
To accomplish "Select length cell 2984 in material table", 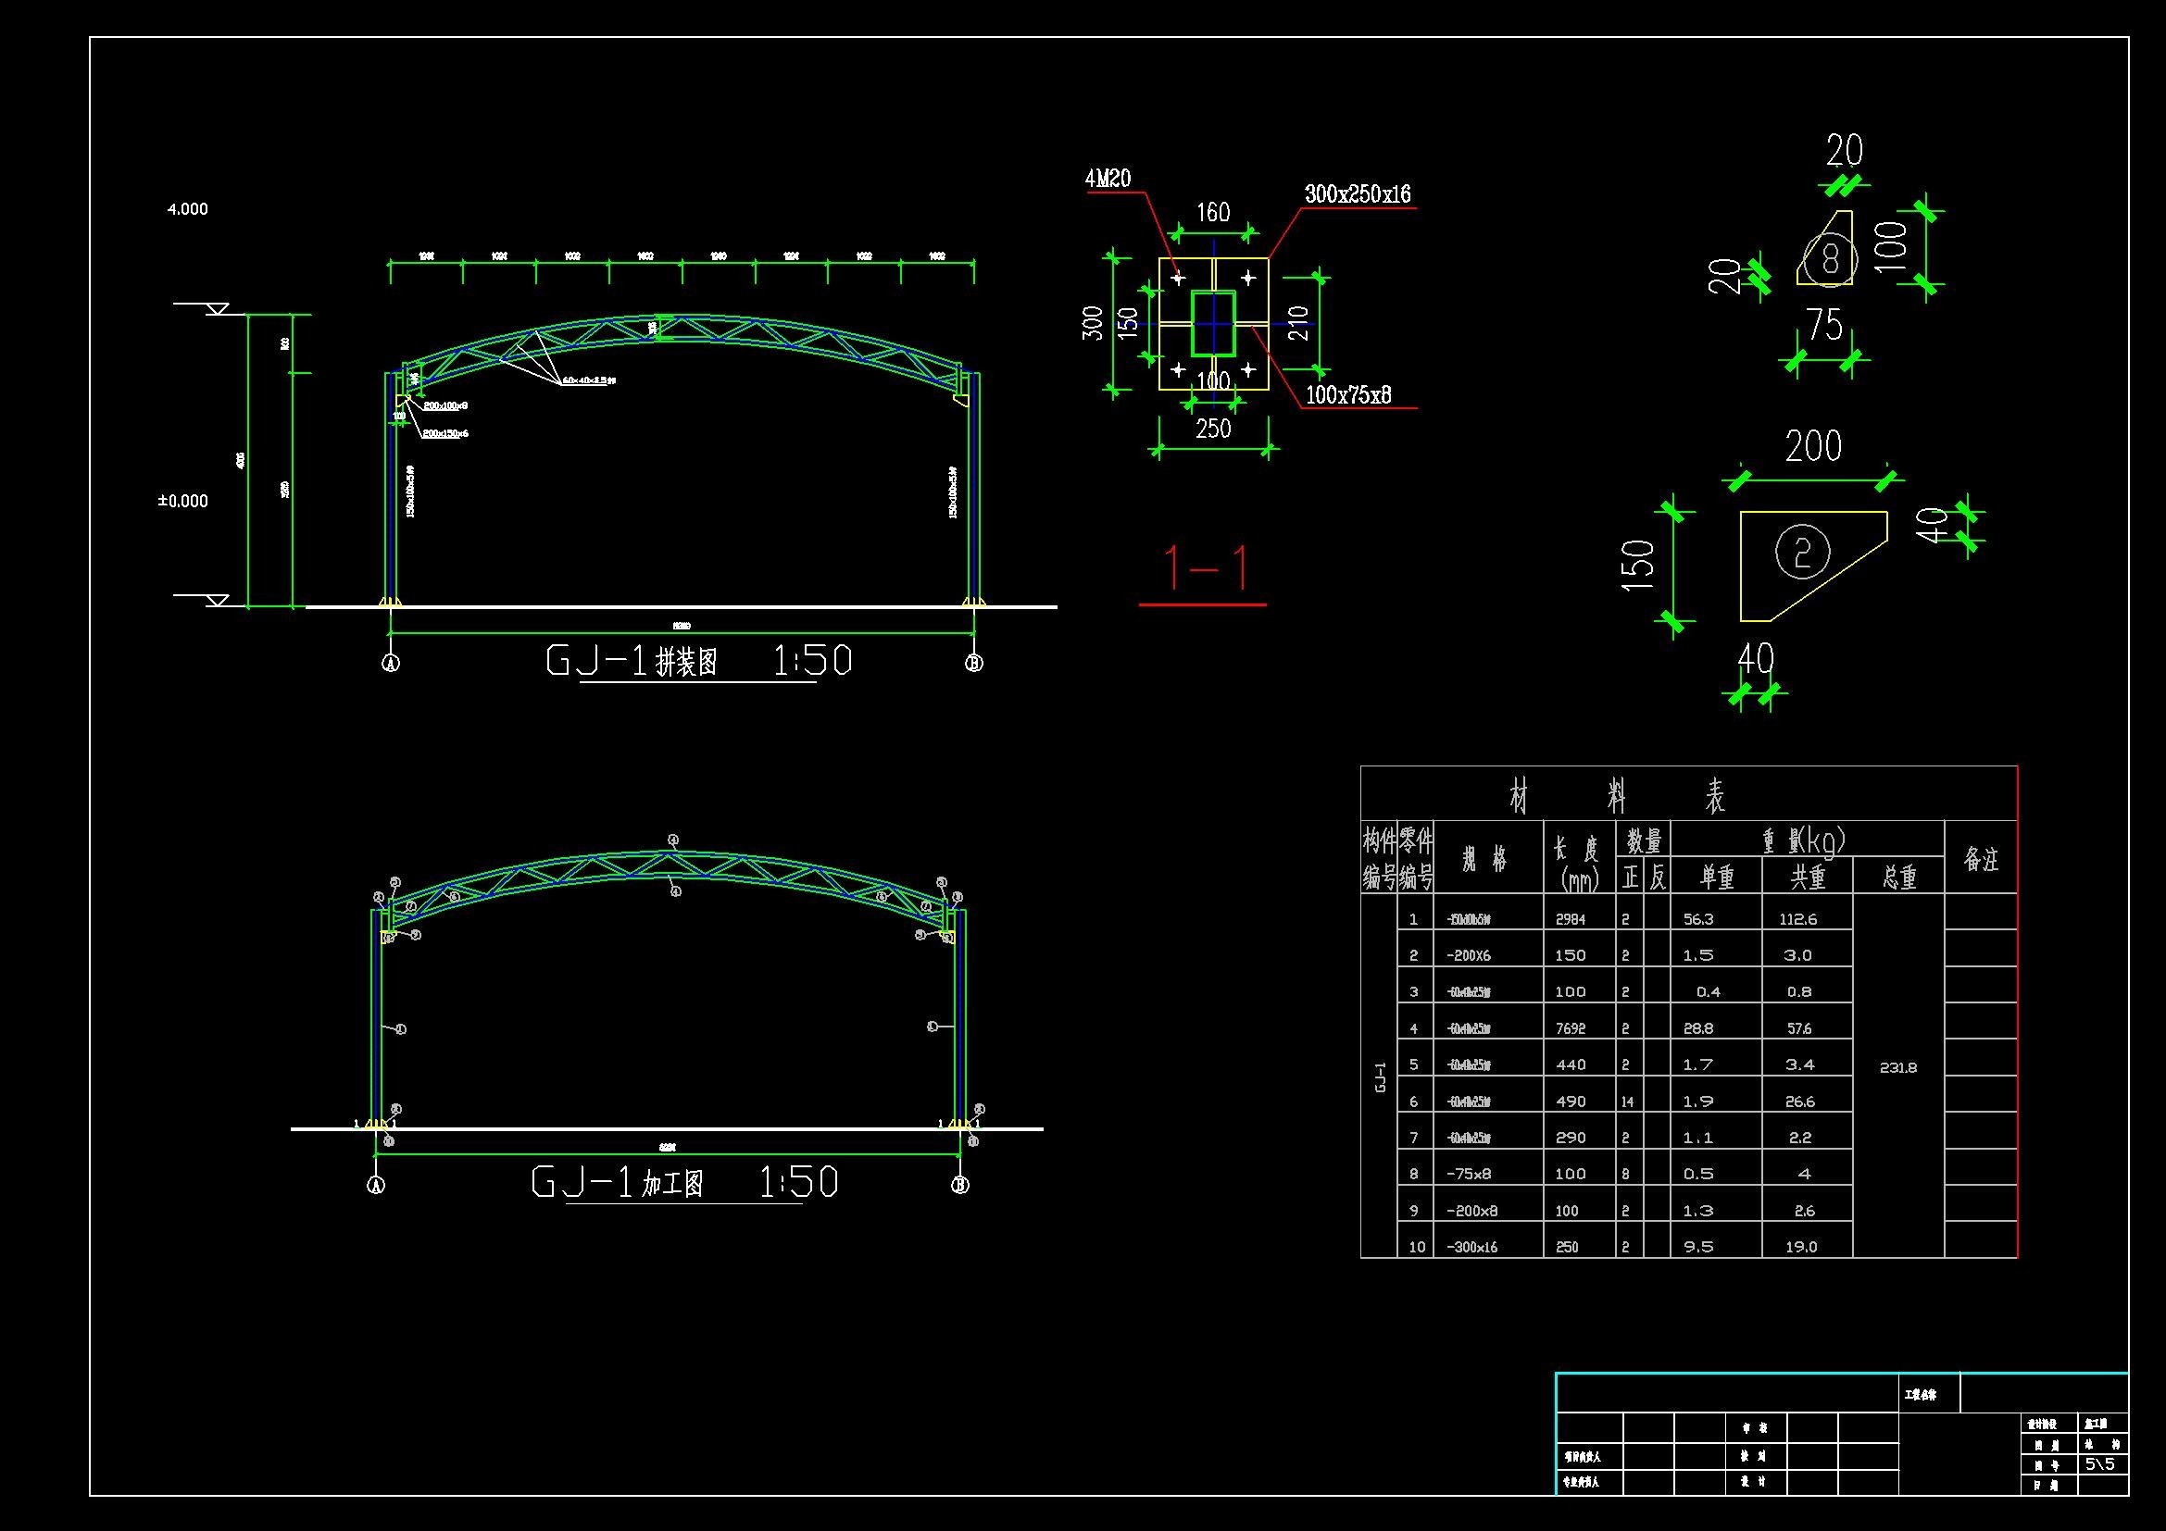I will 1571,919.
